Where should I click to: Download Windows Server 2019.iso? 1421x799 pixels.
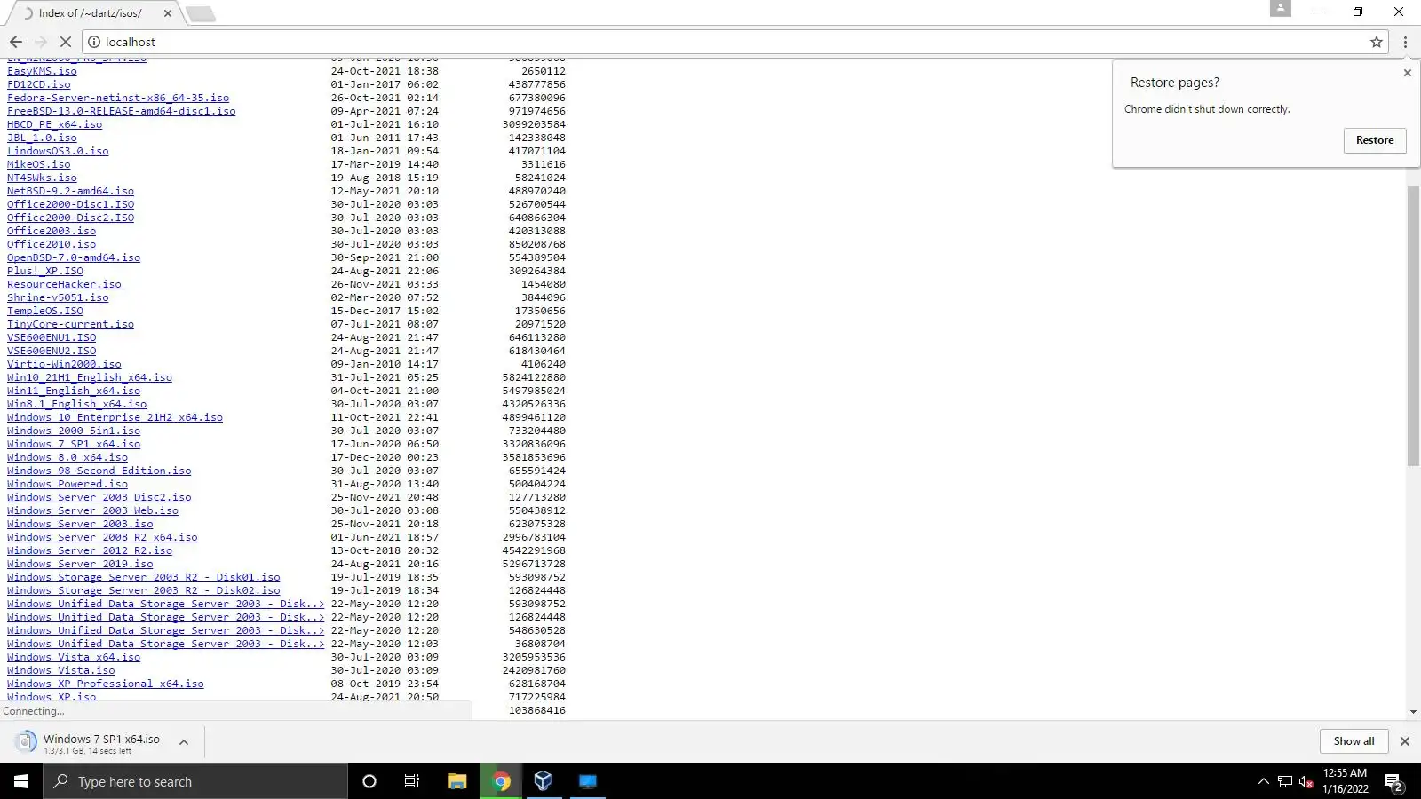(80, 564)
